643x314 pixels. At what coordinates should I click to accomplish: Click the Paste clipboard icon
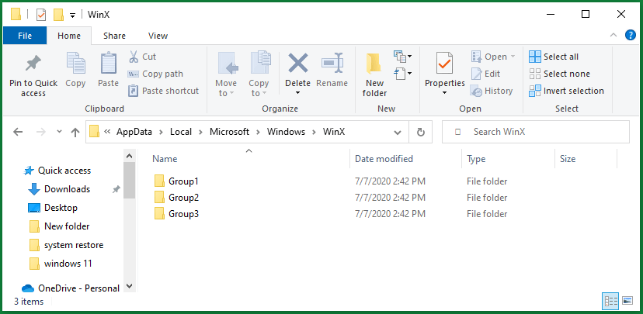click(108, 64)
